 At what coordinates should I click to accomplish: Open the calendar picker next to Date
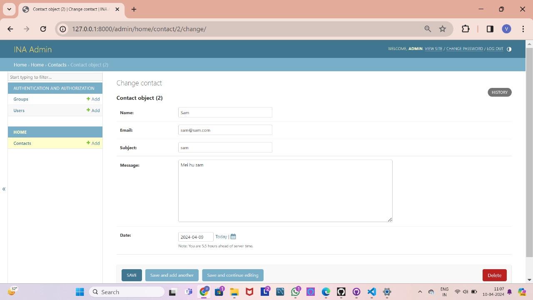point(233,237)
